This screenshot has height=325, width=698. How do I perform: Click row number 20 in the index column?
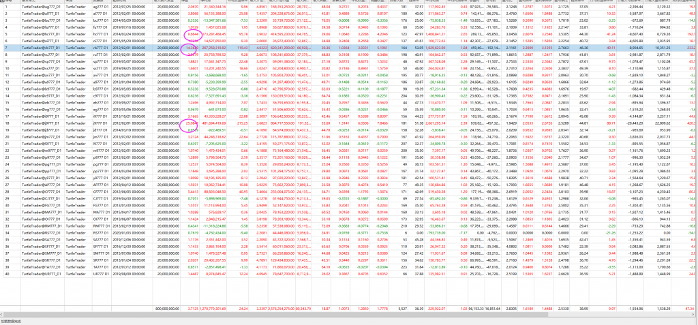point(7,138)
